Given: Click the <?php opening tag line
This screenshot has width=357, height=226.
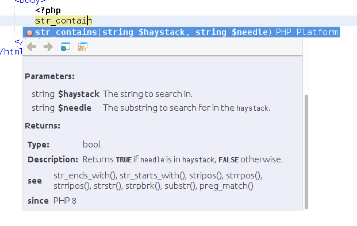Looking at the screenshot, I should (x=48, y=10).
